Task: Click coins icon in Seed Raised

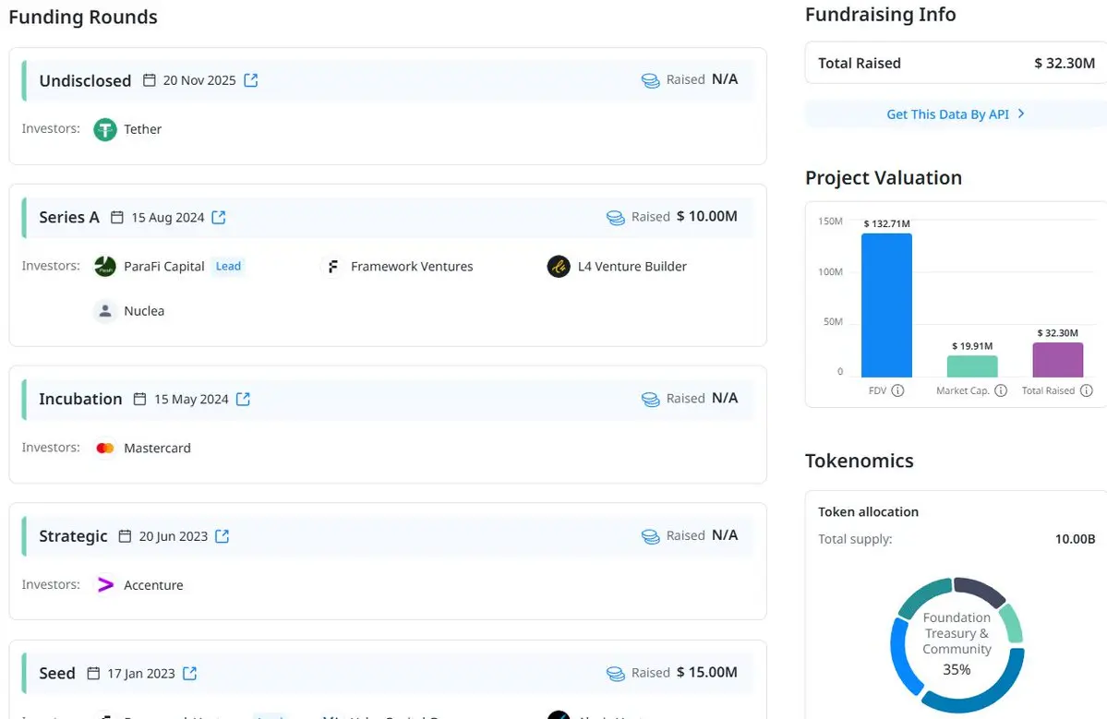Action: [x=616, y=674]
